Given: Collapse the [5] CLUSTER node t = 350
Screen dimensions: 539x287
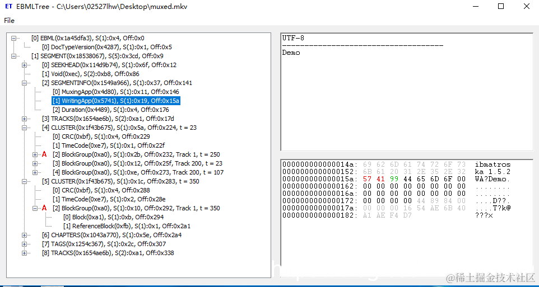Looking at the screenshot, I should point(25,181).
